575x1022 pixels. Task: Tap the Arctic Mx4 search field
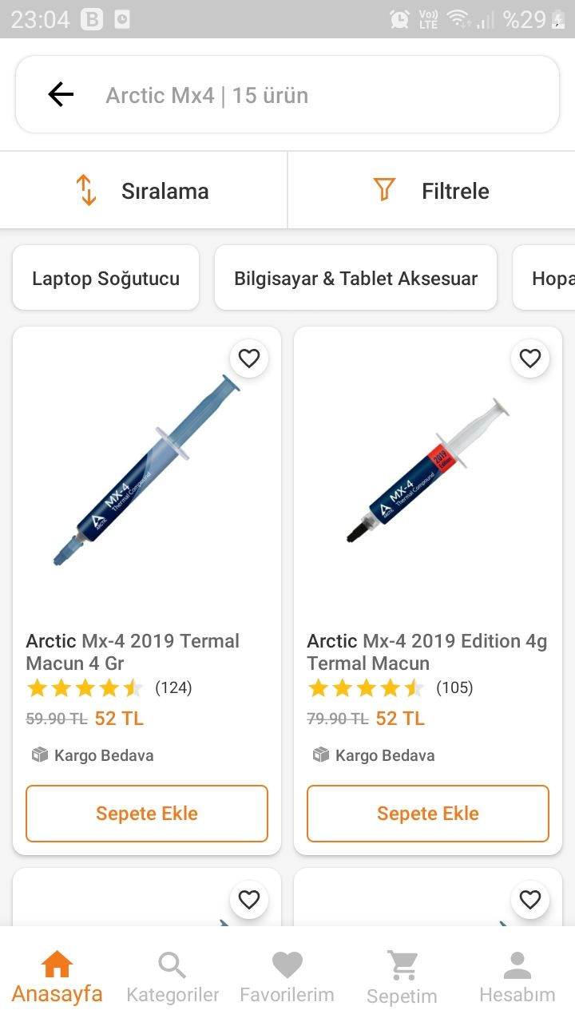click(319, 95)
